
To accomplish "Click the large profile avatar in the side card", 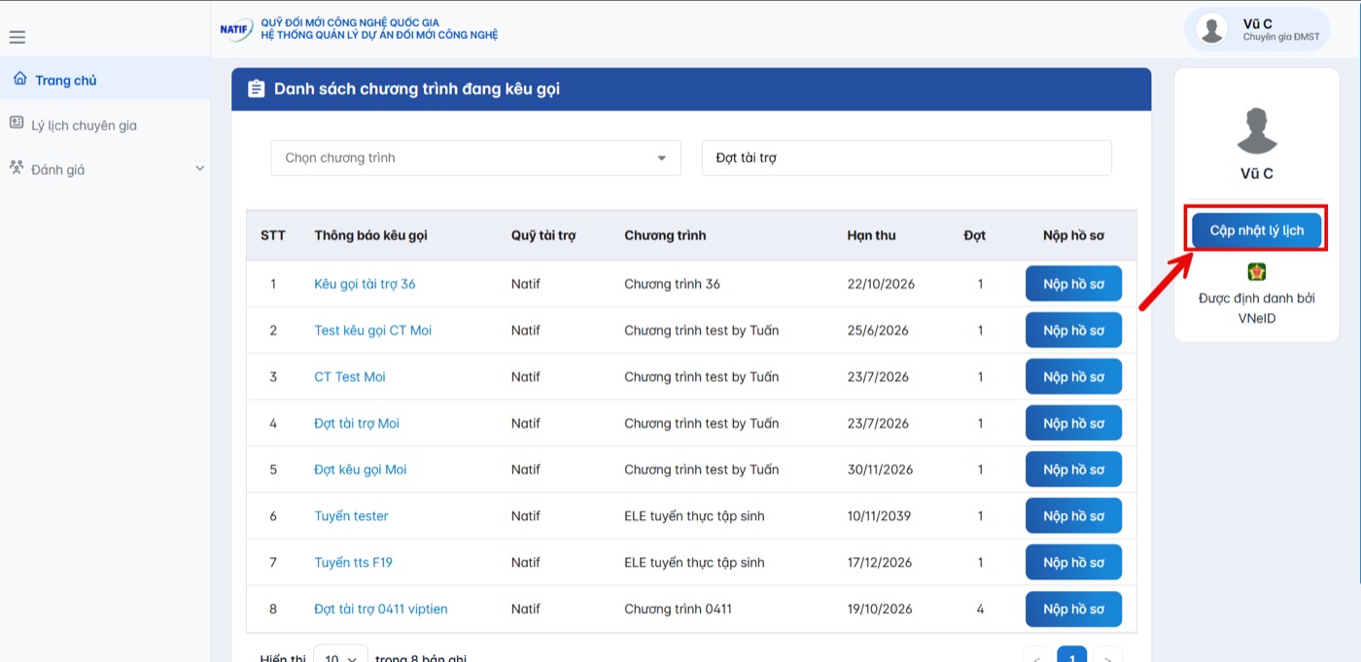I will point(1256,131).
